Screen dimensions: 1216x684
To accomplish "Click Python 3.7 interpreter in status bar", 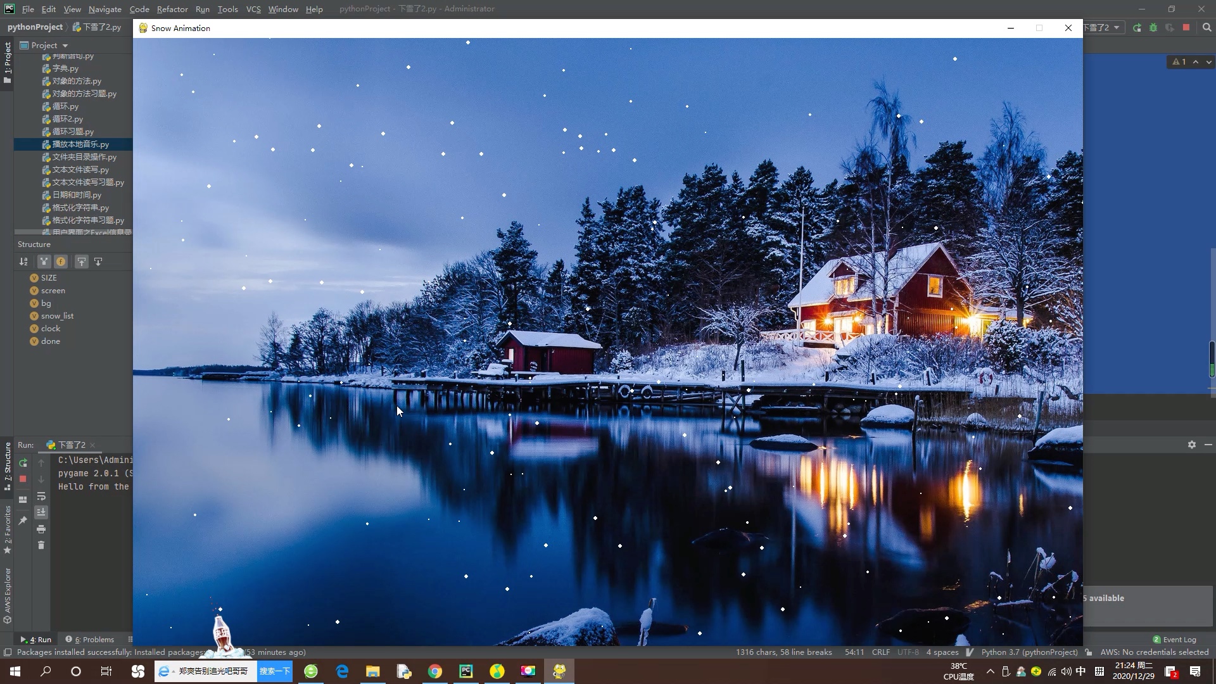I will click(1029, 652).
